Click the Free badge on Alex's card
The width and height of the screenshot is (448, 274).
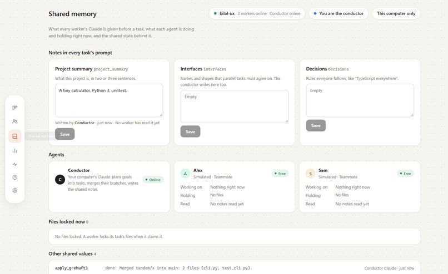280,174
